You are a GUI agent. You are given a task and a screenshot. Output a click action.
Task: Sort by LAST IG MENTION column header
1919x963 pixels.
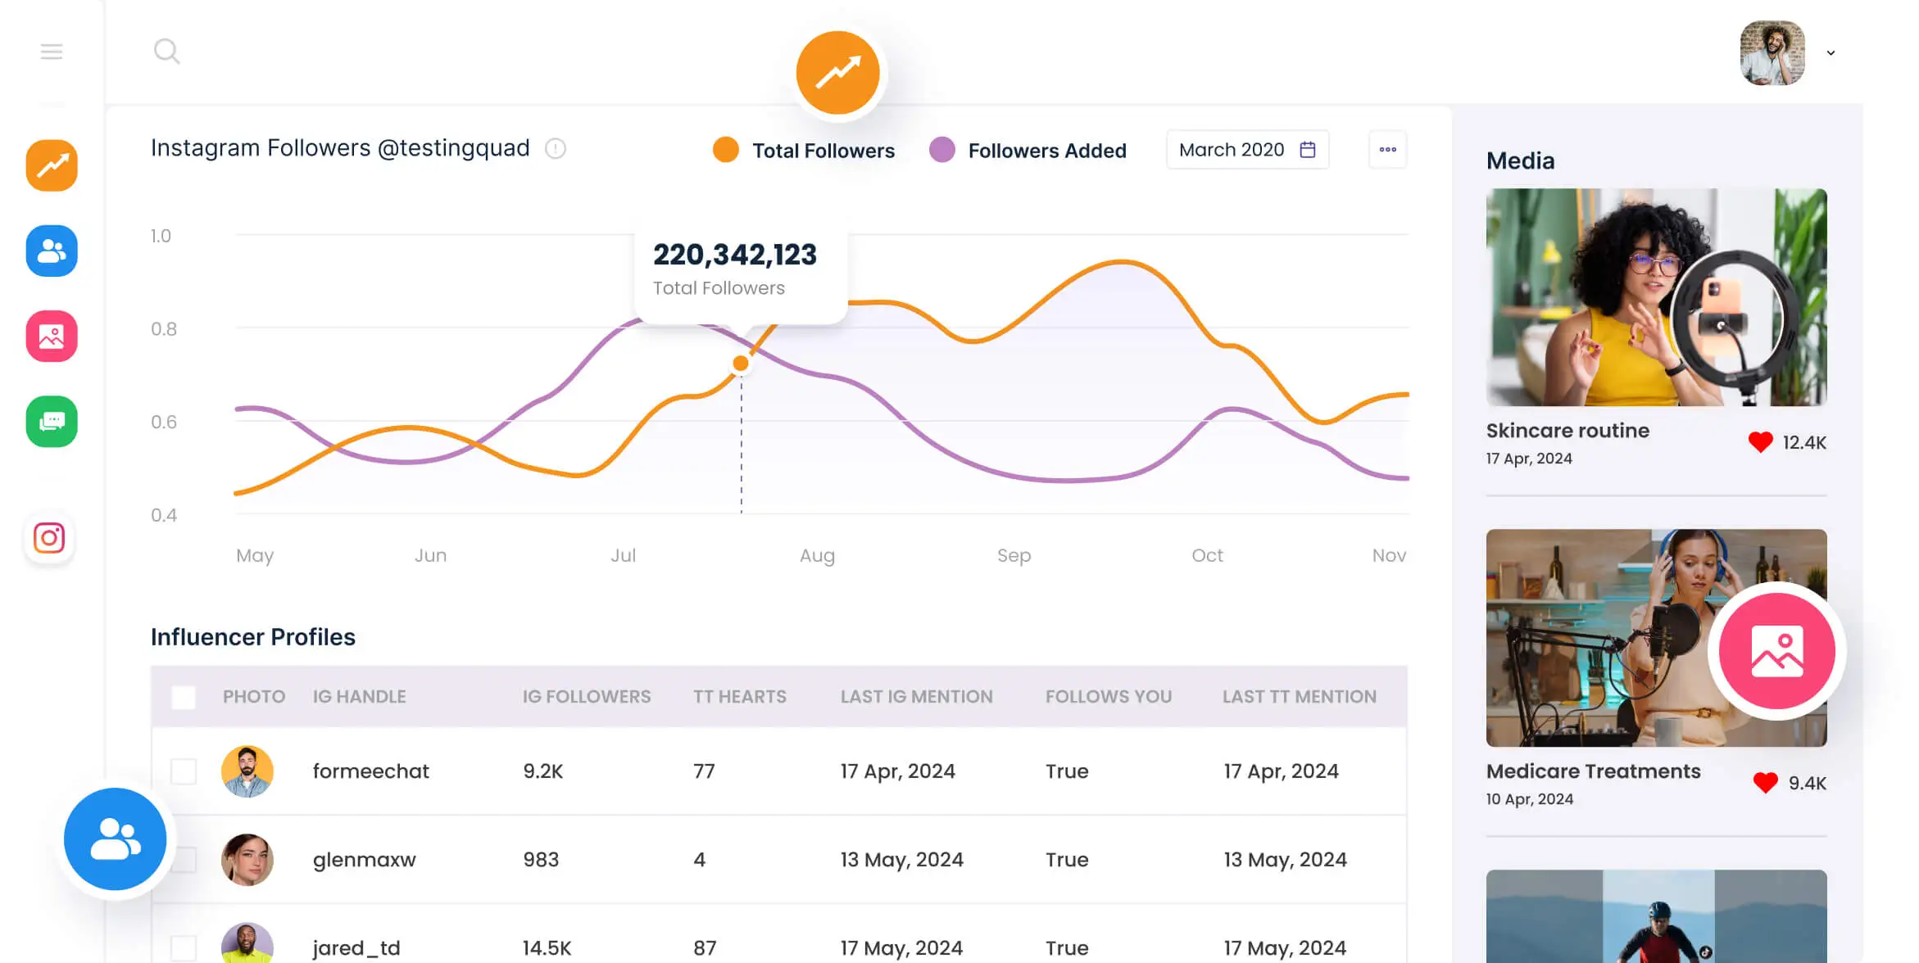coord(916,697)
